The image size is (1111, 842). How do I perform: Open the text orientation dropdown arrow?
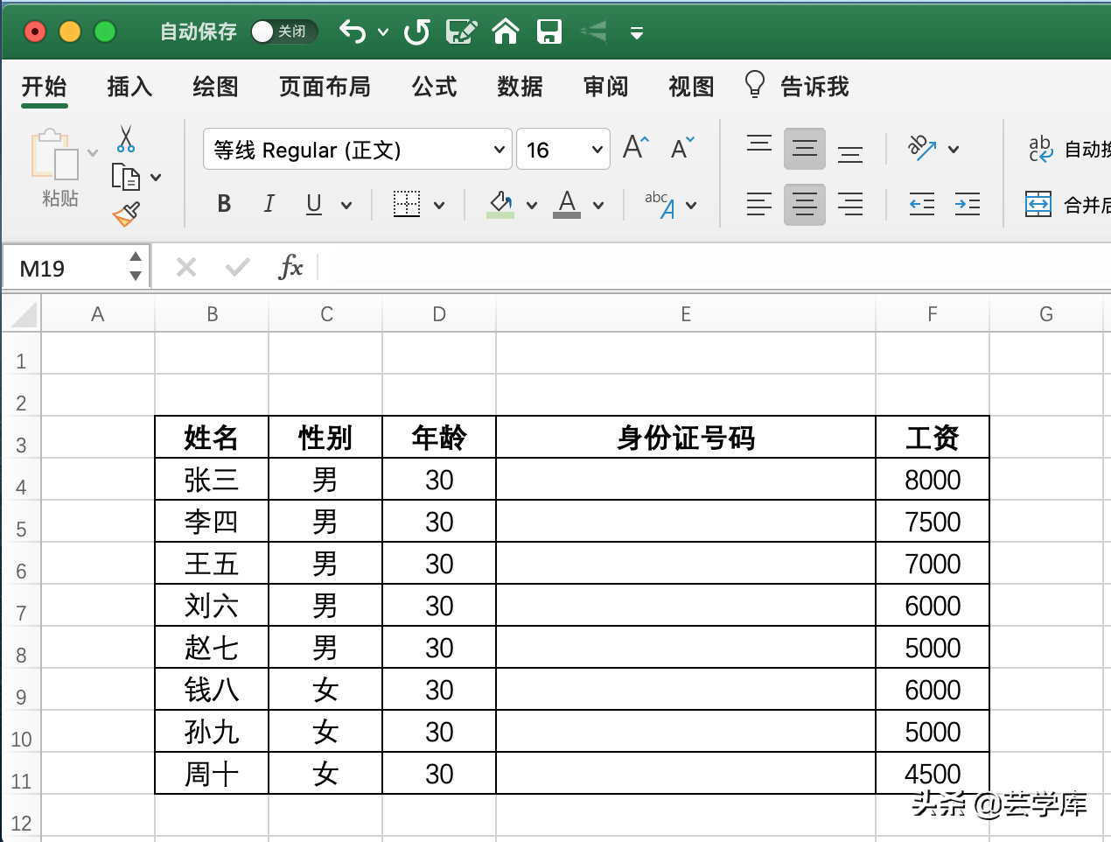coord(954,149)
